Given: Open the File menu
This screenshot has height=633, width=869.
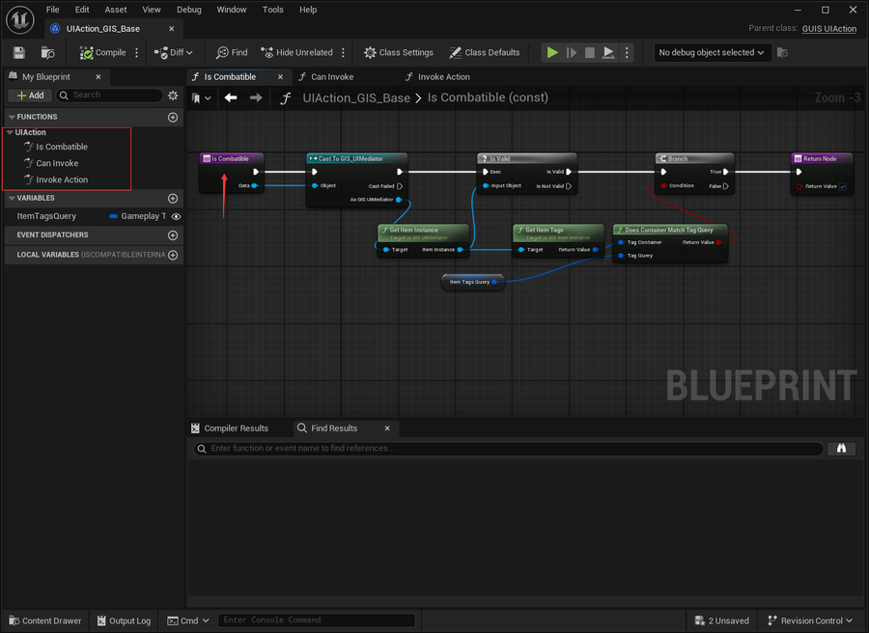Looking at the screenshot, I should click(x=53, y=10).
